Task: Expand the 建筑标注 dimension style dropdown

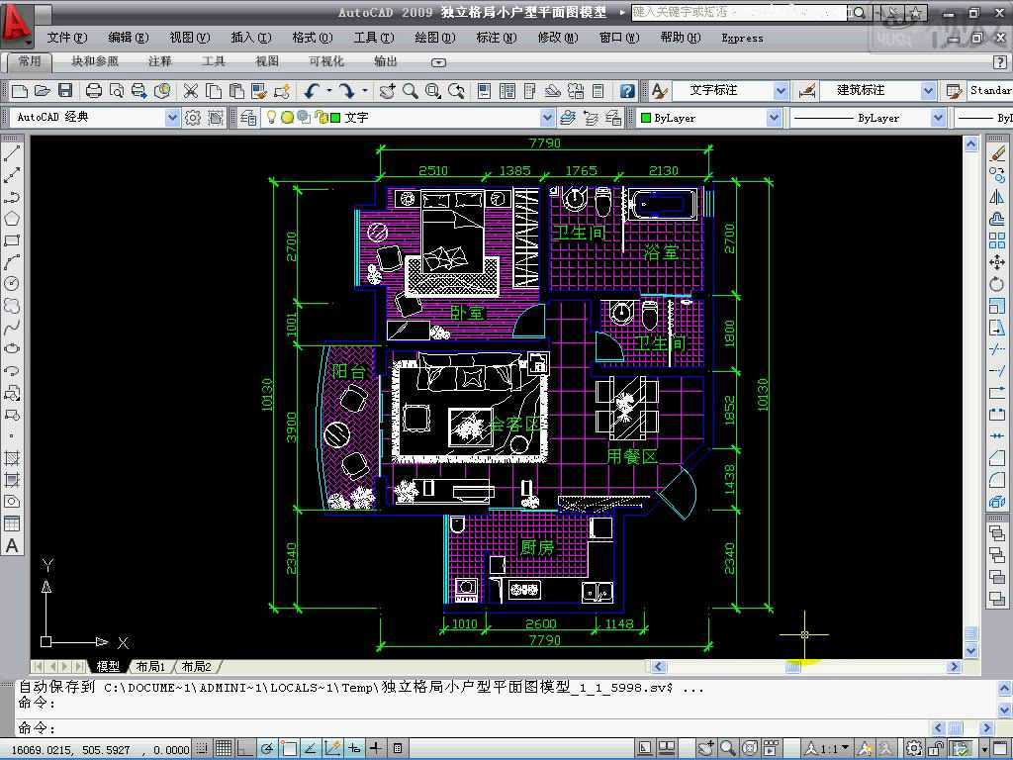Action: (928, 91)
